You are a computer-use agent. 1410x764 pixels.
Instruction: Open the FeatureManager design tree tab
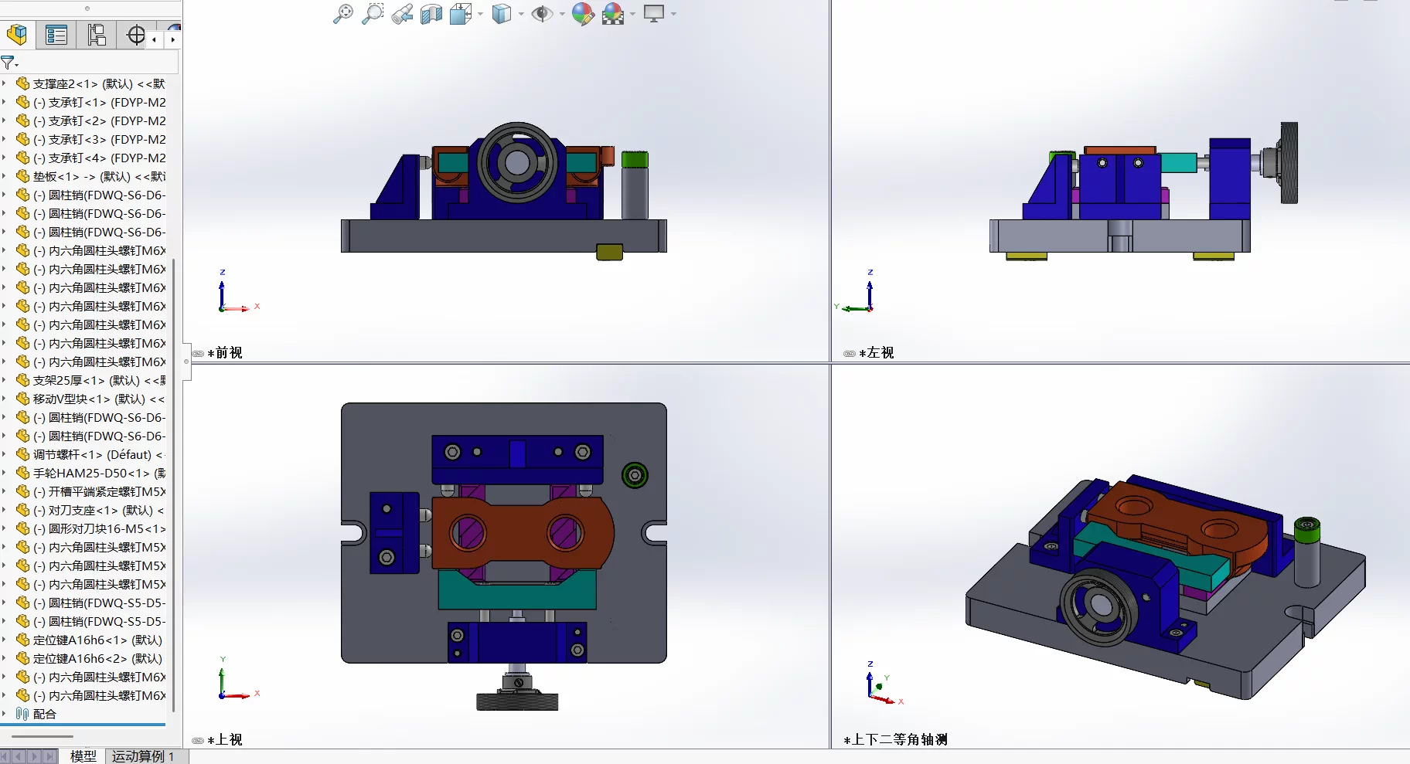pyautogui.click(x=17, y=35)
